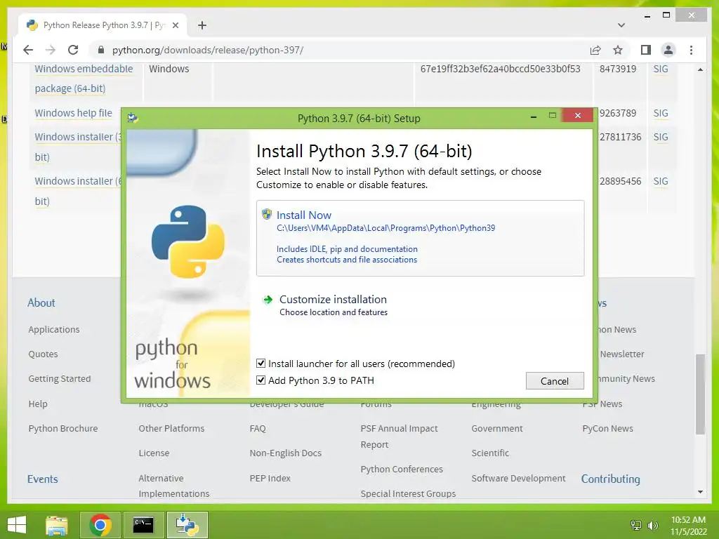This screenshot has height=539, width=719.
Task: Open Scientific footer link
Action: pos(490,453)
